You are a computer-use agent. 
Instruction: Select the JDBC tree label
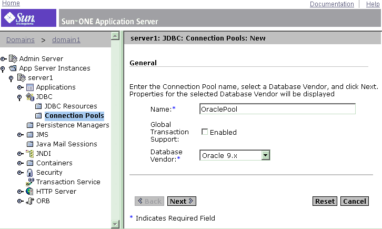pyautogui.click(x=44, y=97)
